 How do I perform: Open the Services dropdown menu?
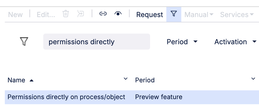[237, 15]
